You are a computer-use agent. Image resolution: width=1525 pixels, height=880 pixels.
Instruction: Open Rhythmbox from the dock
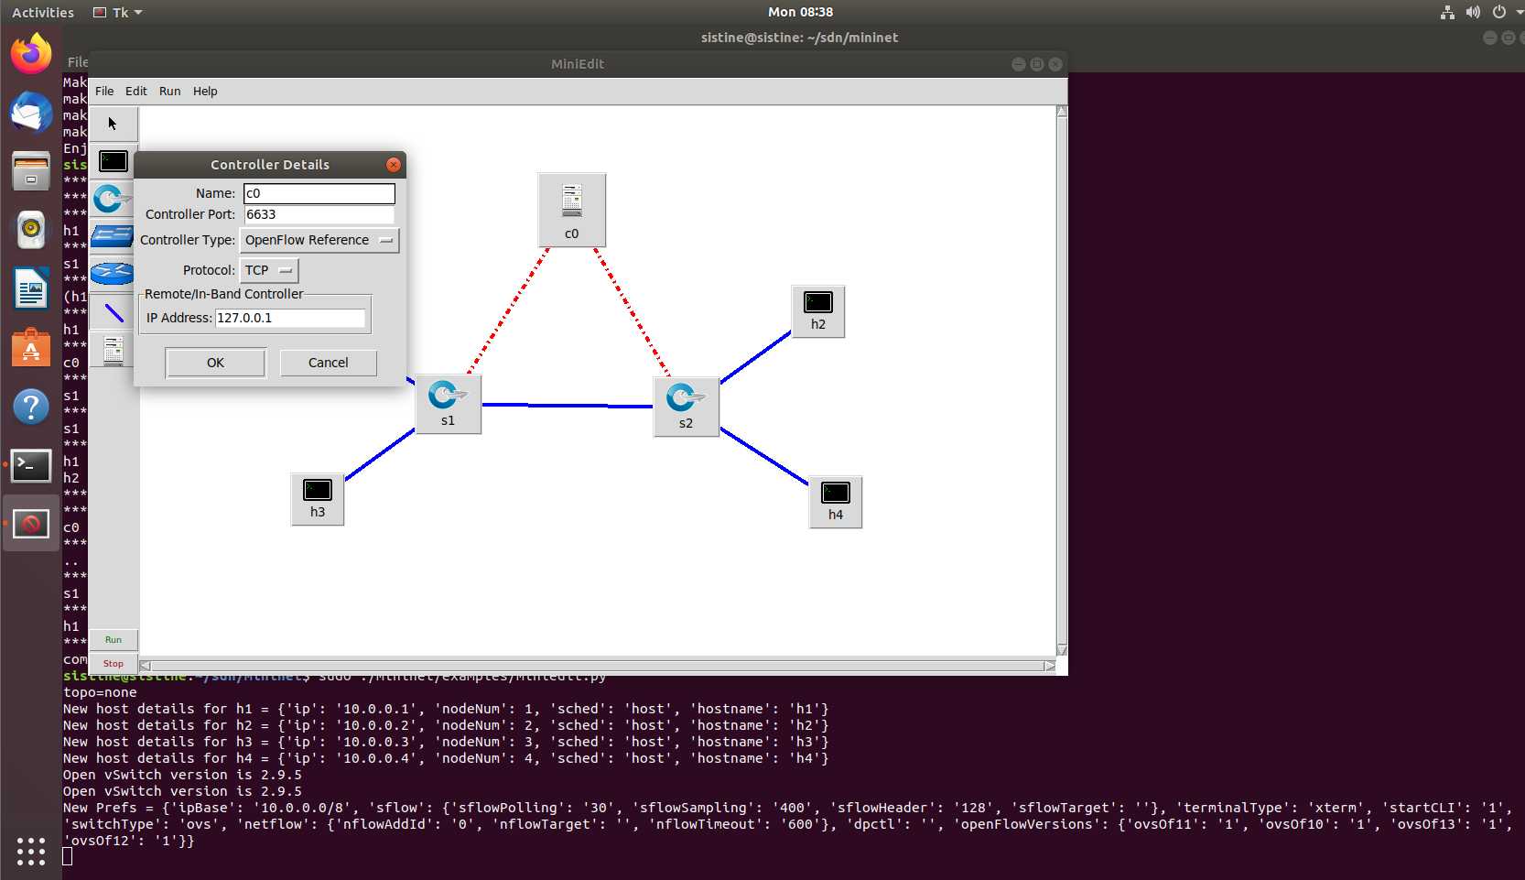(x=31, y=230)
